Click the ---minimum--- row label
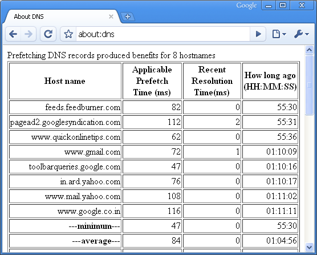The width and height of the screenshot is (317, 255). tap(65, 226)
